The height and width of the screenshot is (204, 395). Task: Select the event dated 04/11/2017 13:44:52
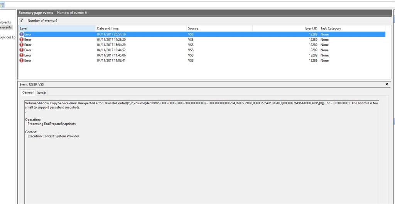pos(202,50)
